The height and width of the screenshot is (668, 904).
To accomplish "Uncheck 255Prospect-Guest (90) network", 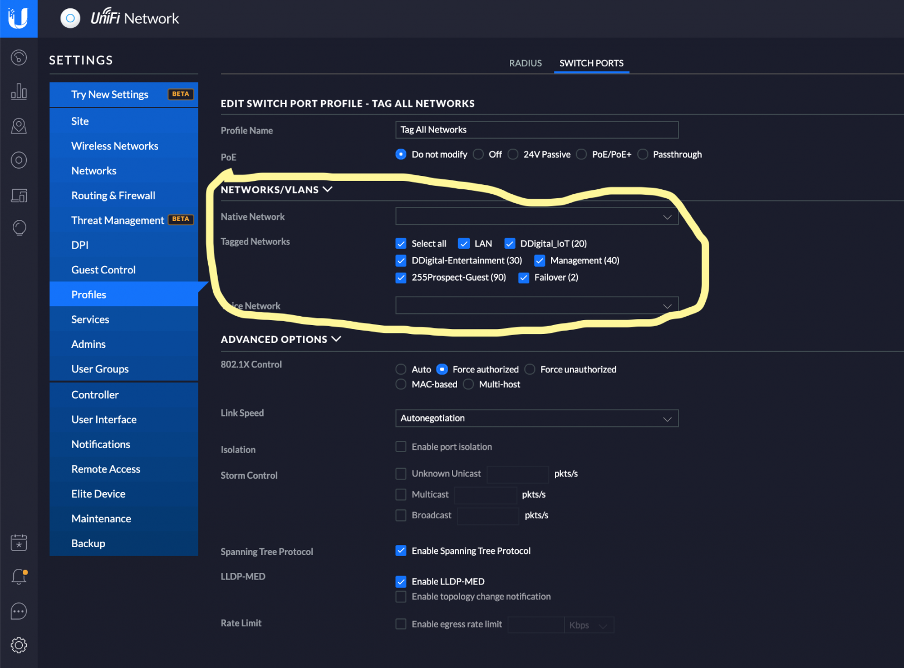I will [x=401, y=278].
